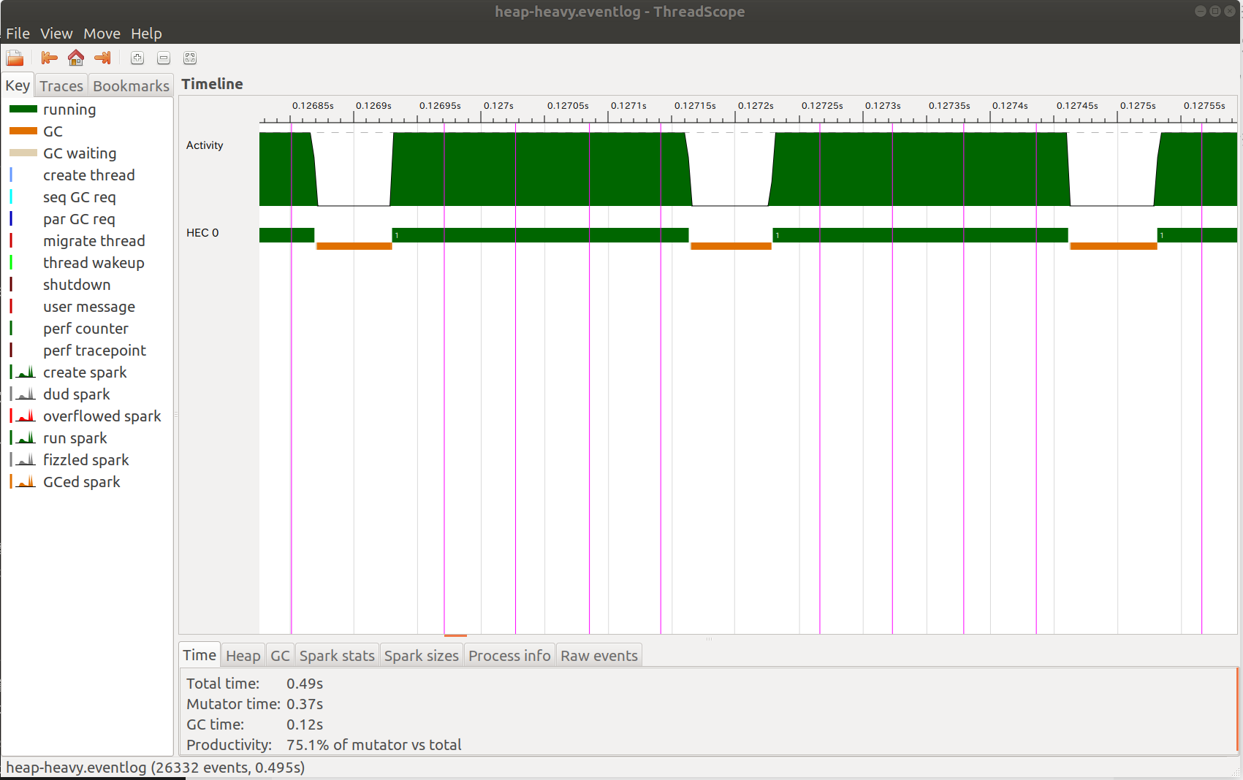The height and width of the screenshot is (780, 1243).
Task: Toggle the overflowed spark key entry
Action: (x=102, y=416)
